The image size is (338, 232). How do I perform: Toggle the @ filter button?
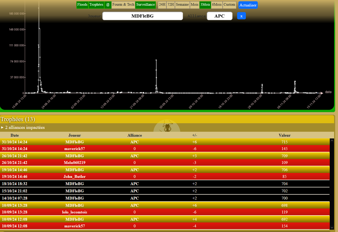click(x=108, y=5)
